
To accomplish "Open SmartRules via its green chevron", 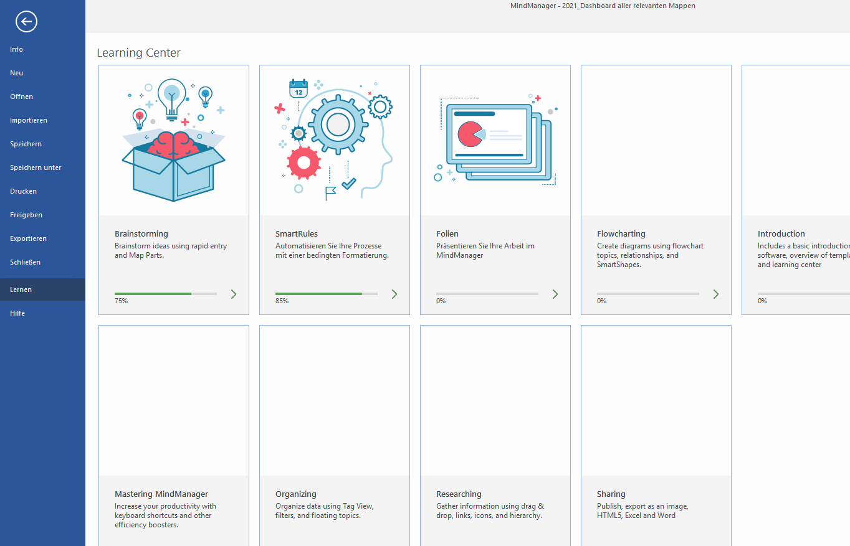I will (x=394, y=294).
